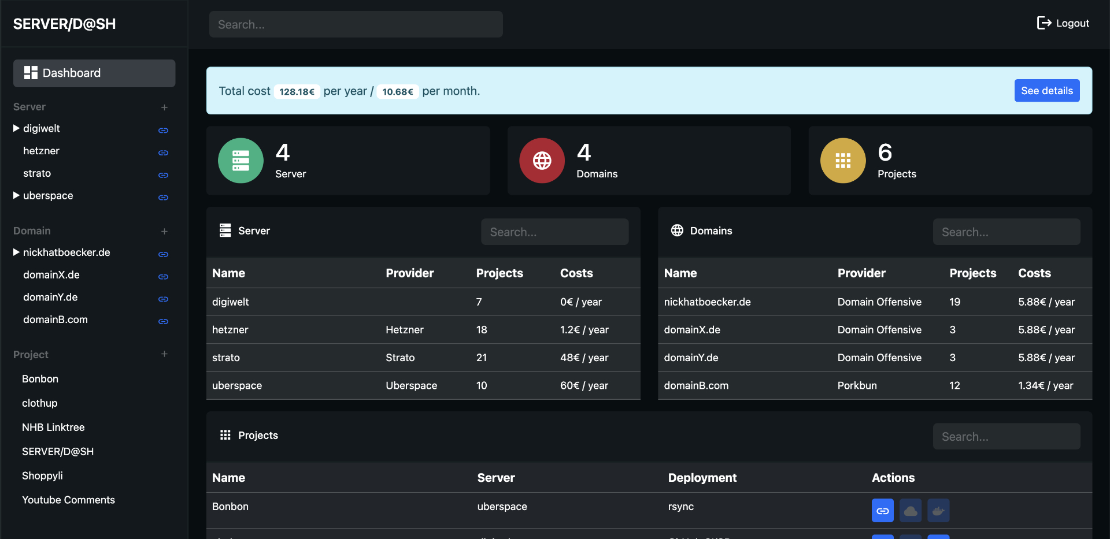Click the Docker icon in Bonbon row
1110x539 pixels.
point(938,511)
